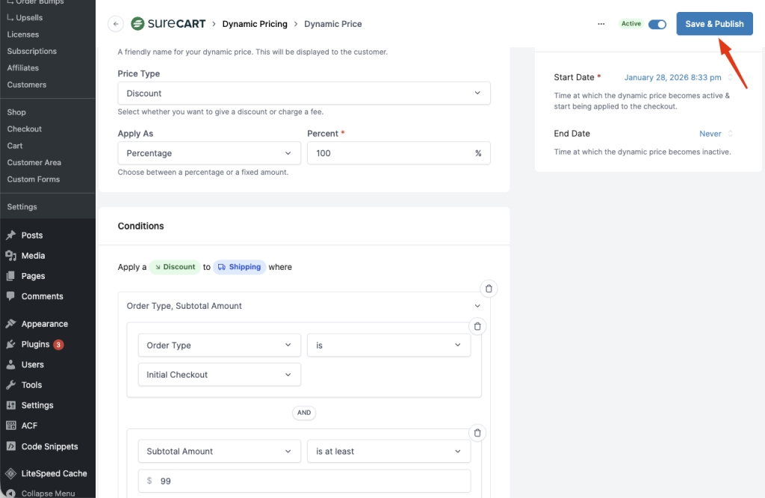Open the Apply As Percentage dropdown
765x498 pixels.
(209, 153)
